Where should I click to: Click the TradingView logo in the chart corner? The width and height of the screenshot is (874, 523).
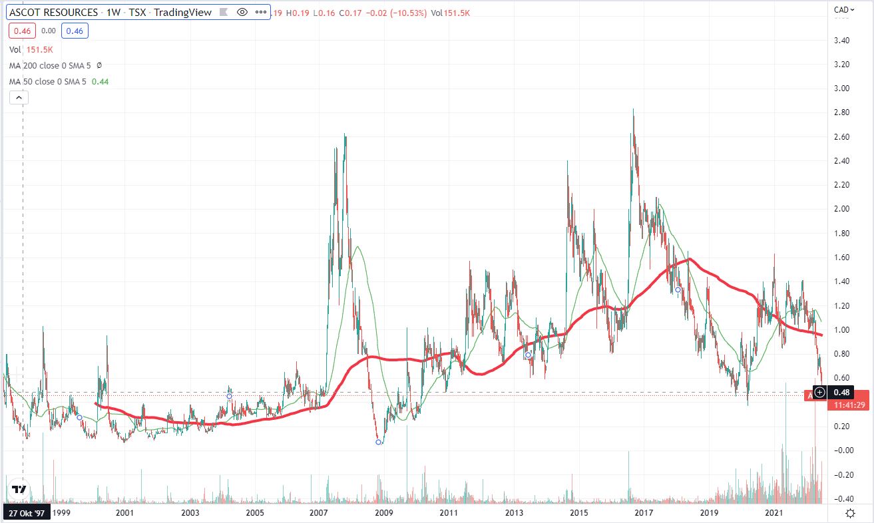[19, 490]
